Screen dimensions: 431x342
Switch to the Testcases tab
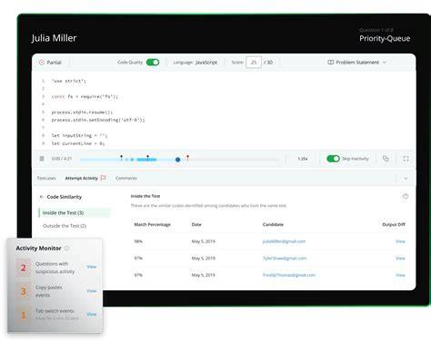(x=46, y=178)
